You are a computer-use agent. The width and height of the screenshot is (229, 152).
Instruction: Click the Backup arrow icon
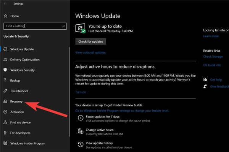(5, 81)
